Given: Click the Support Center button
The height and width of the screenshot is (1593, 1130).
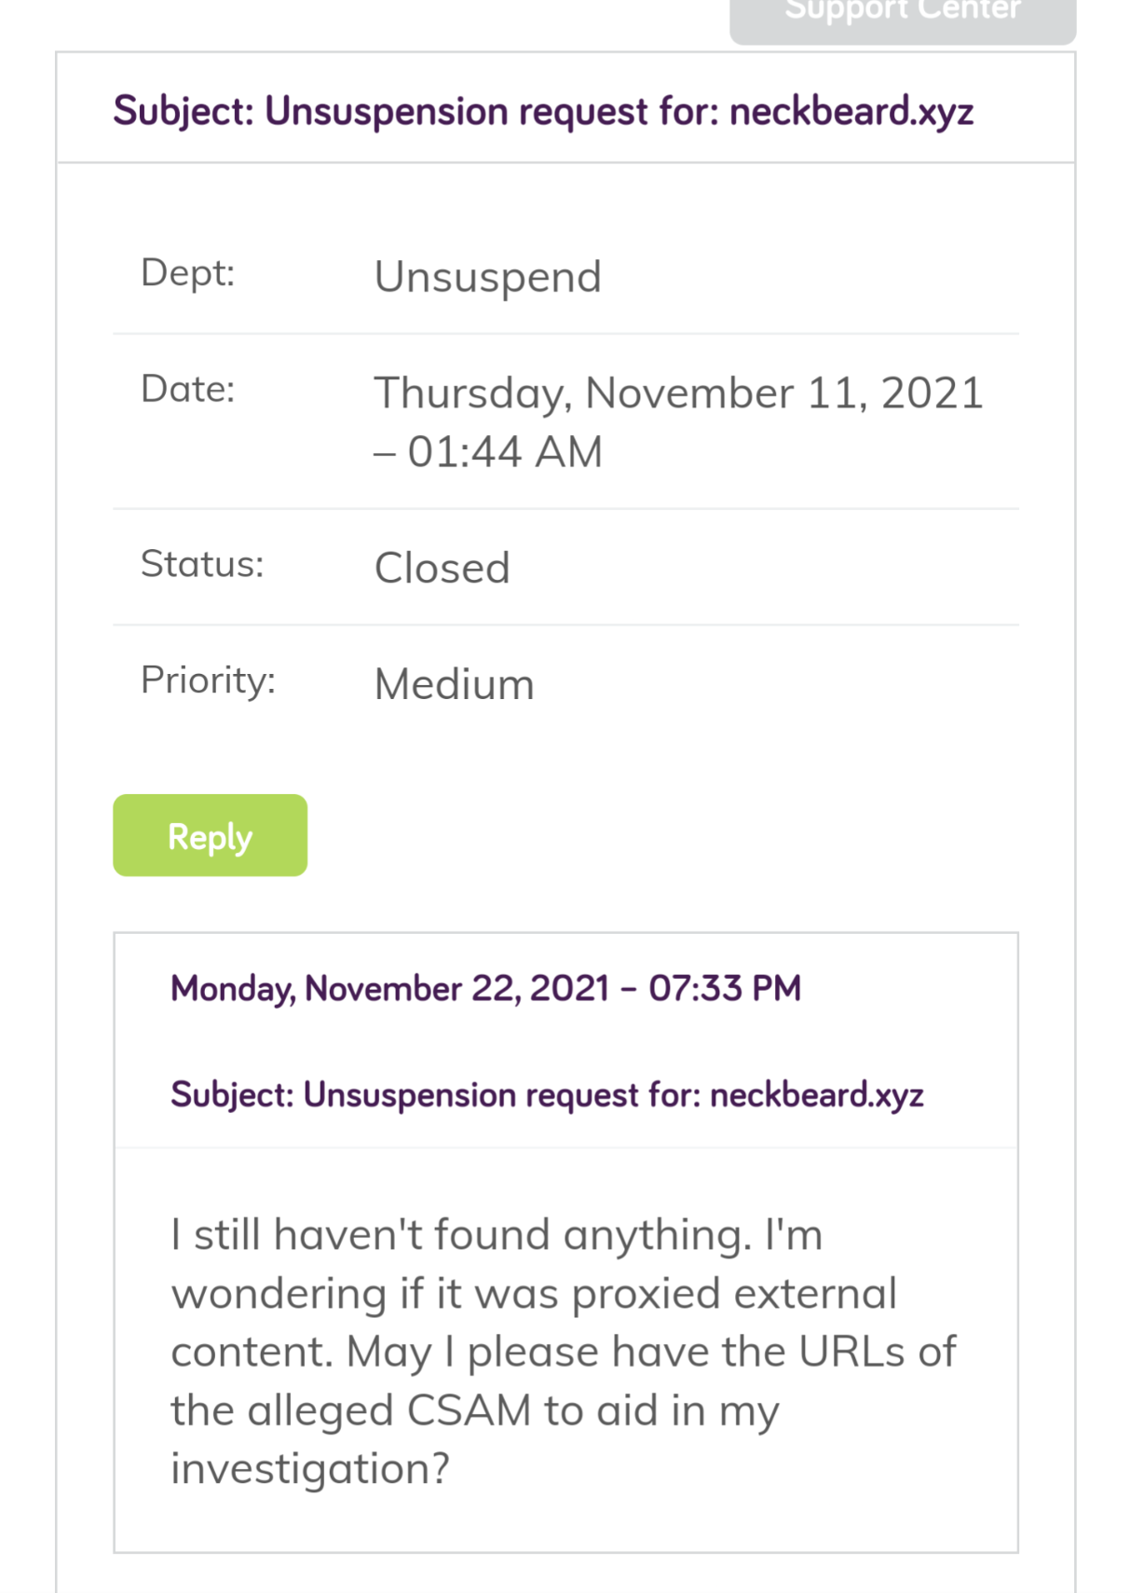Looking at the screenshot, I should (x=902, y=15).
